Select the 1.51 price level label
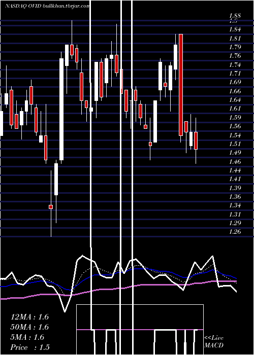The height and width of the screenshot is (355, 254). (235, 144)
